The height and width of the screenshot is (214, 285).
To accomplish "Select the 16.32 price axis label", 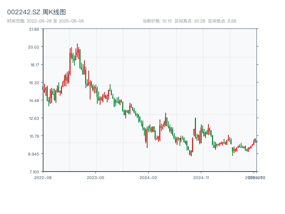I will [34, 82].
